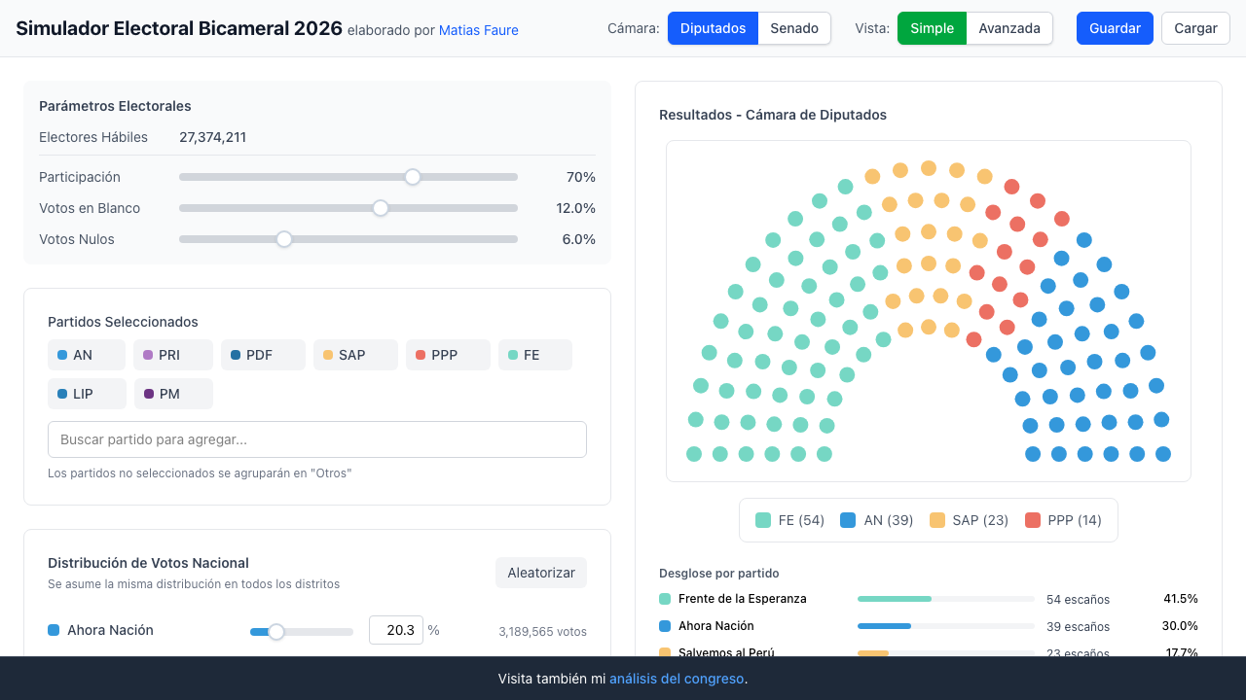Click the blue dot on the PDF chip
The width and height of the screenshot is (1246, 700).
tap(237, 355)
